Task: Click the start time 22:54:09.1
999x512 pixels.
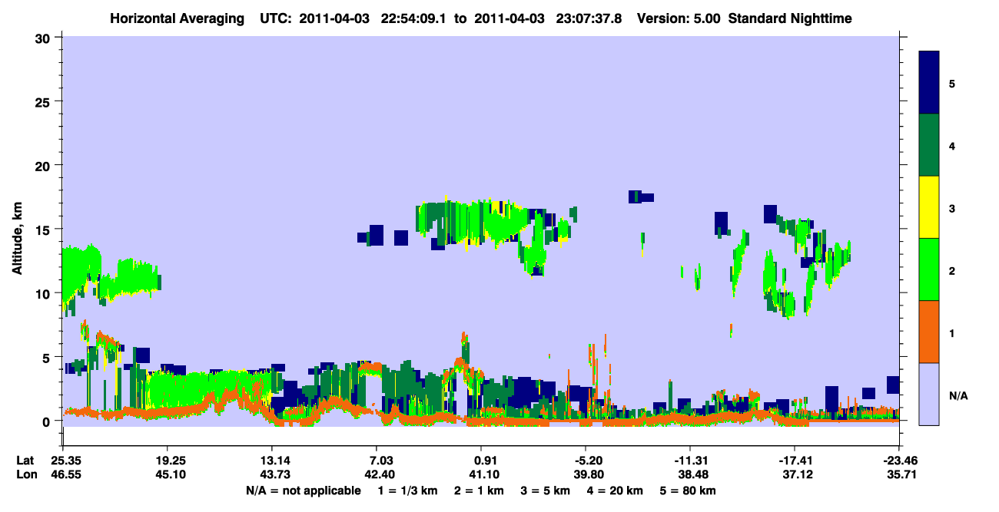Action: pos(413,18)
